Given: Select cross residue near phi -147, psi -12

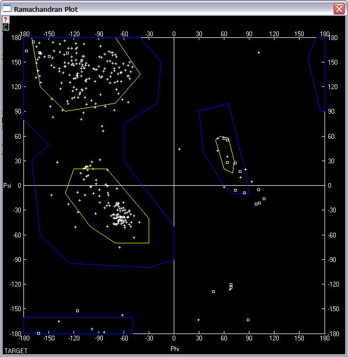Looking at the screenshot, I should click(51, 195).
